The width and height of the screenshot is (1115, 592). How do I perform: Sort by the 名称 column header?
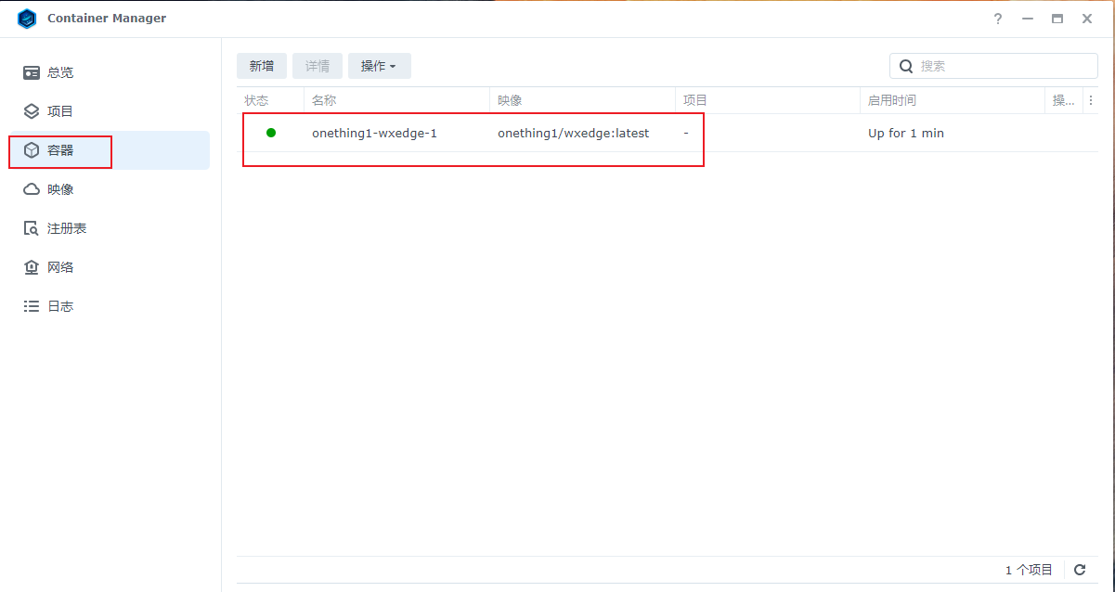coord(396,100)
